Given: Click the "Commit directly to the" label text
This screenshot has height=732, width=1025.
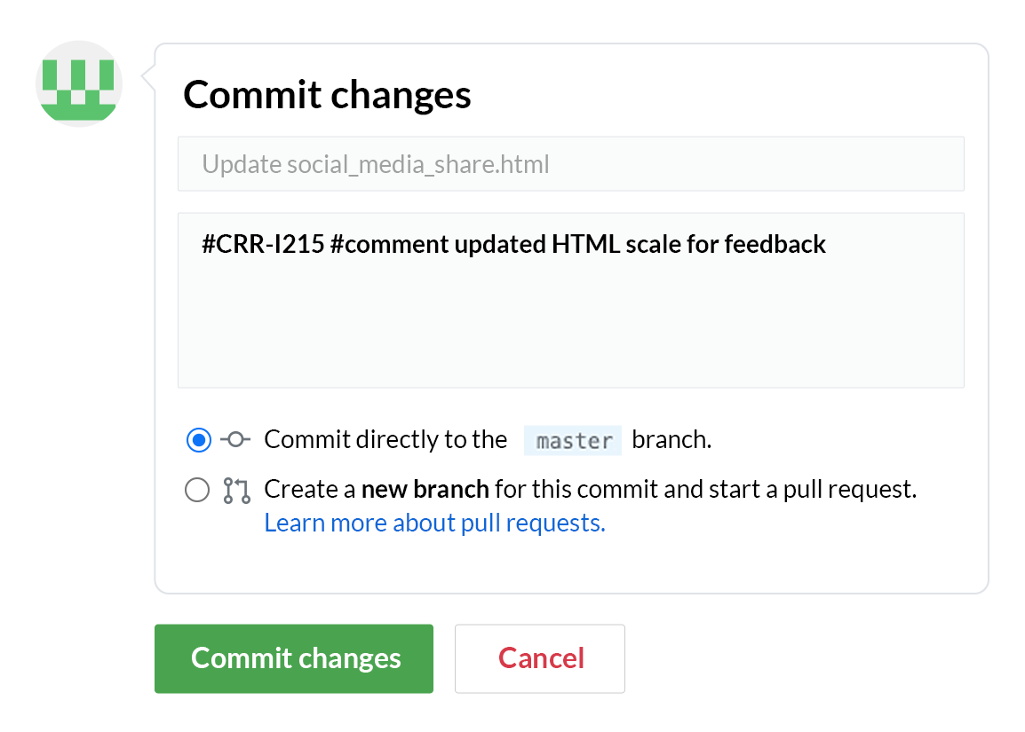Looking at the screenshot, I should [385, 440].
